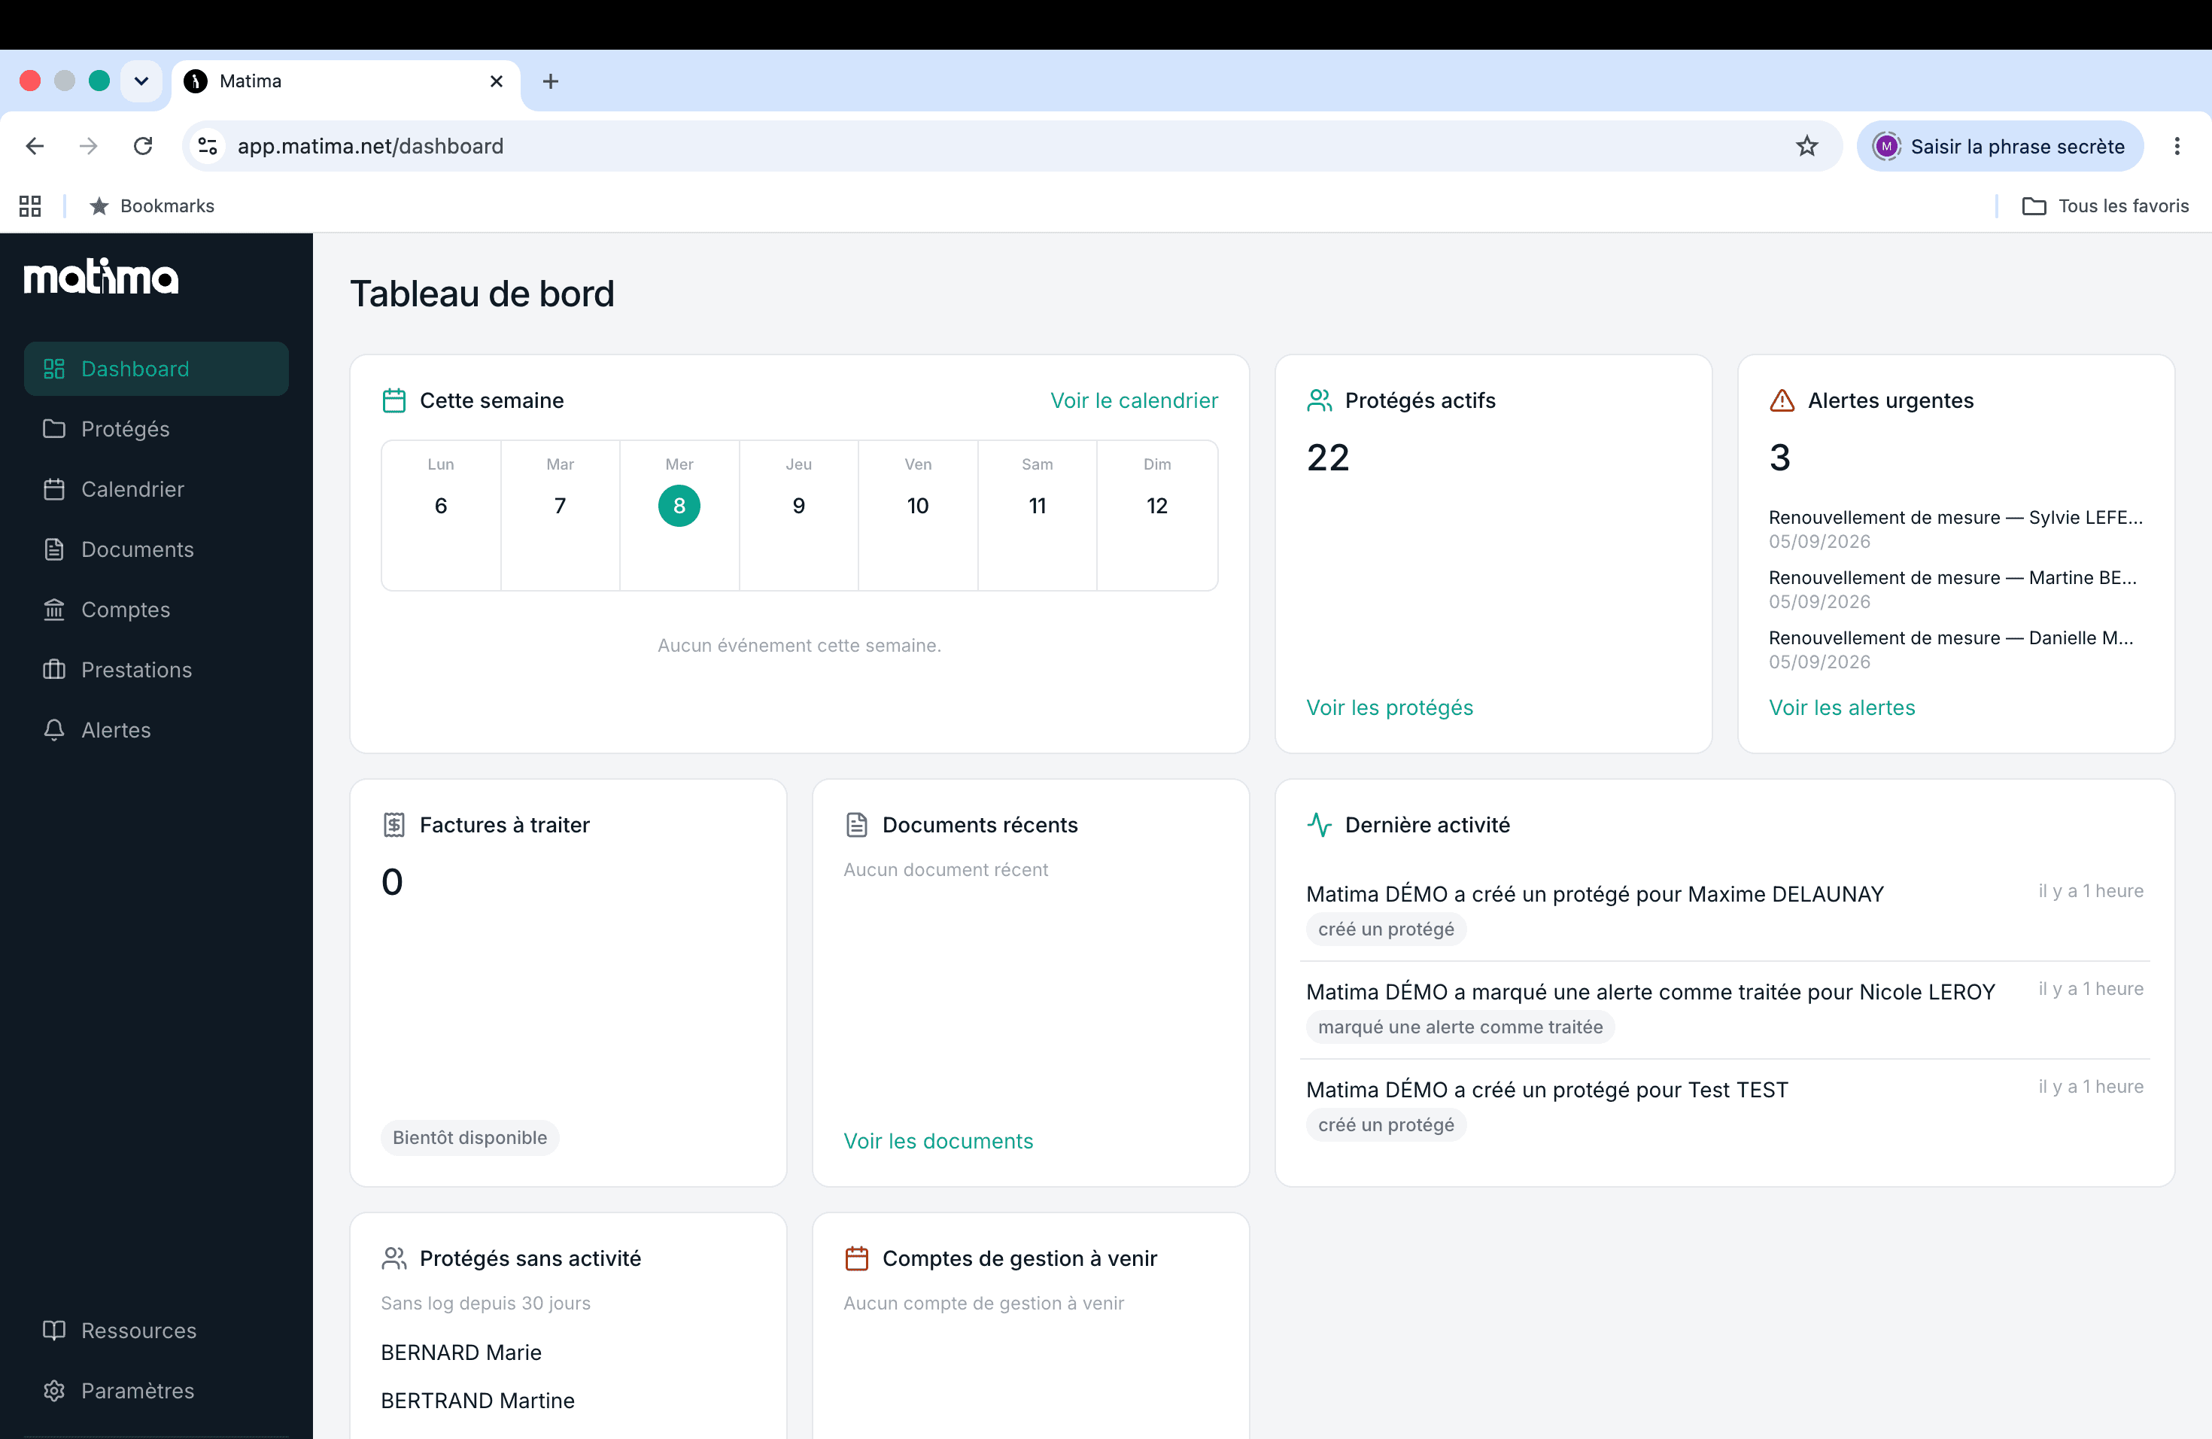
Task: Open the Comptes section
Action: (x=156, y=610)
